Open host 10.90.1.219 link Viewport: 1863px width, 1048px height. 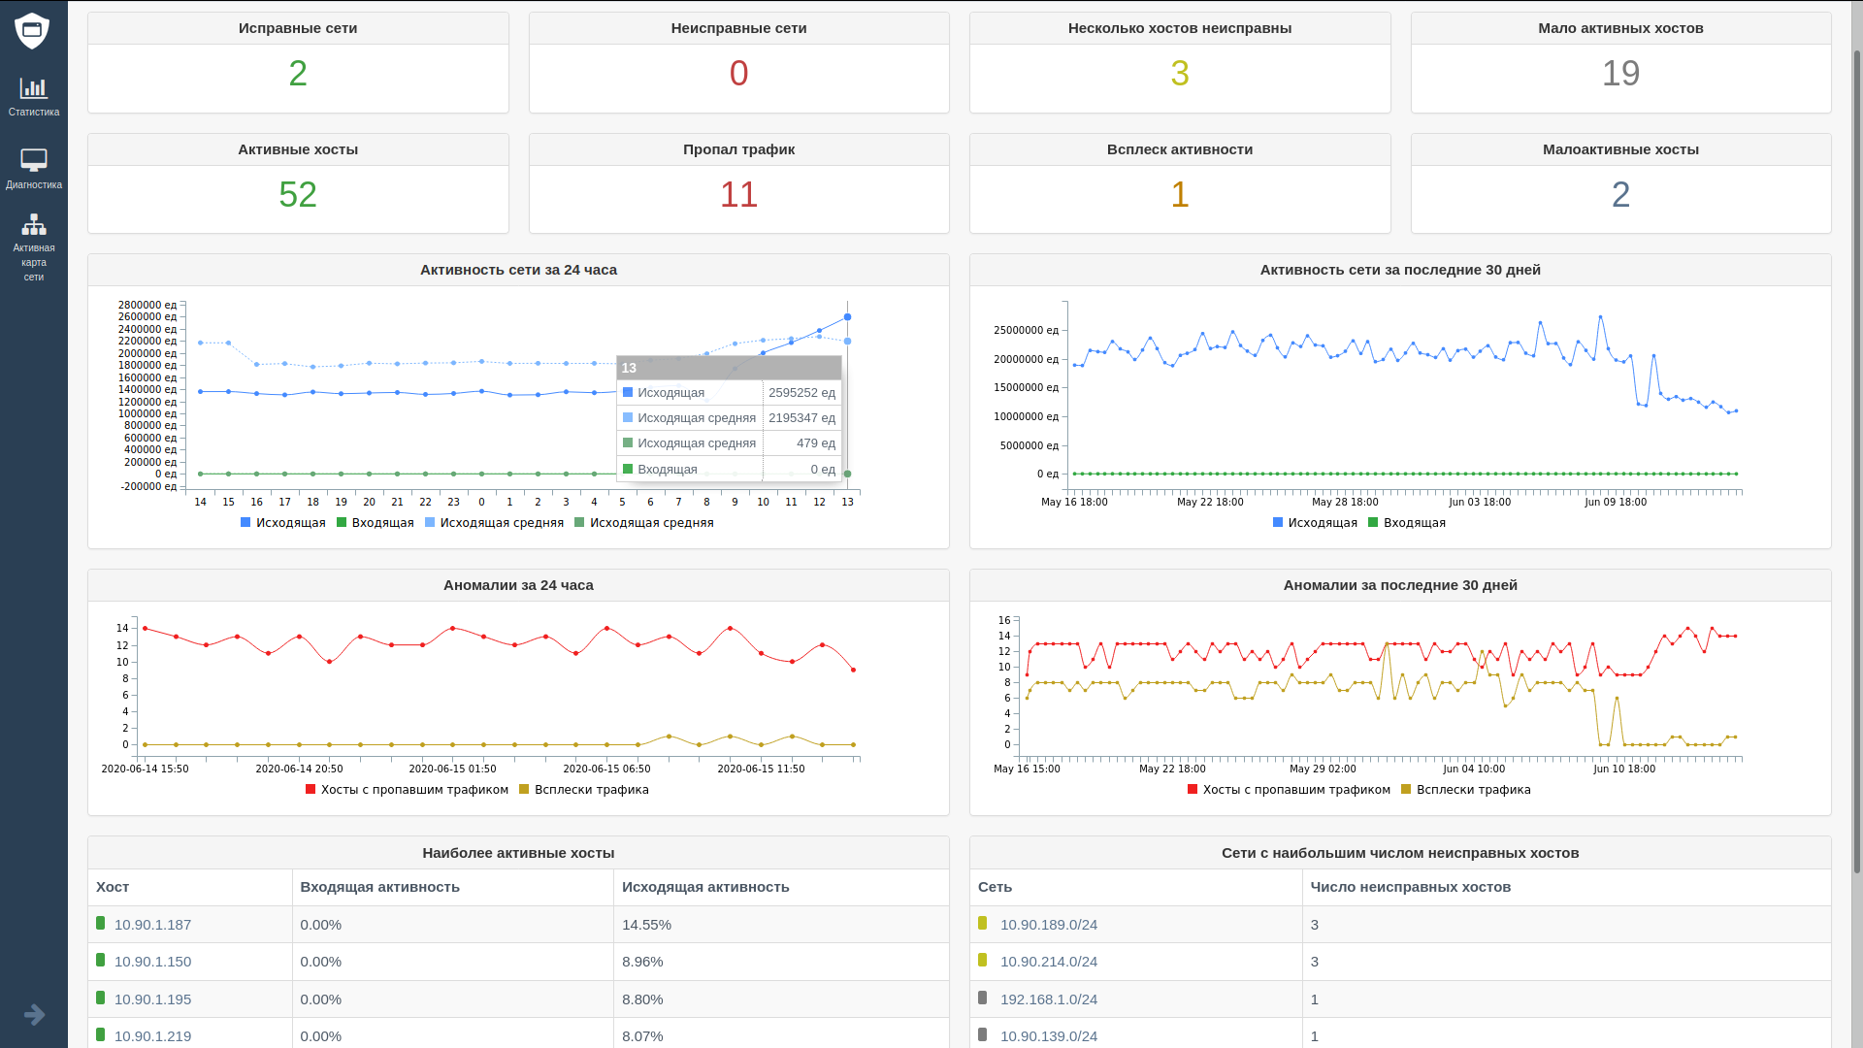[x=152, y=1036]
